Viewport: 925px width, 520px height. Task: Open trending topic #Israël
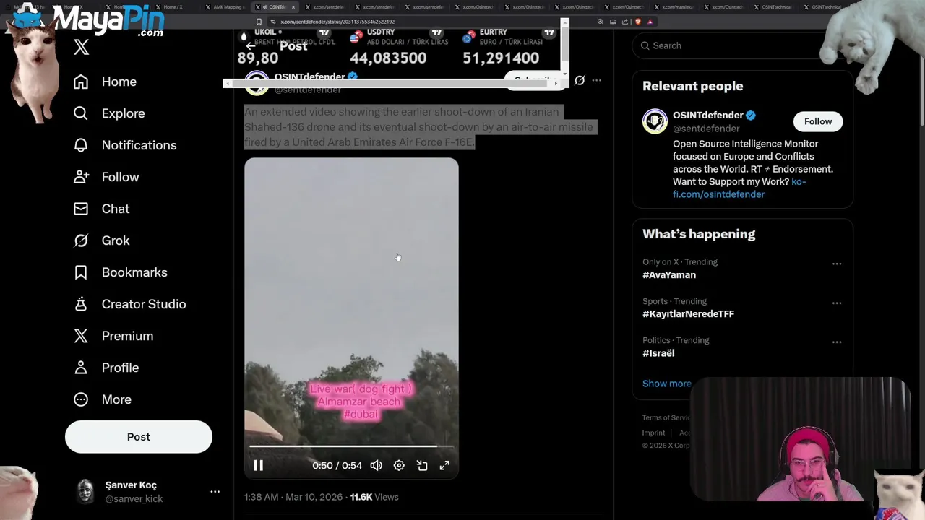pyautogui.click(x=658, y=353)
